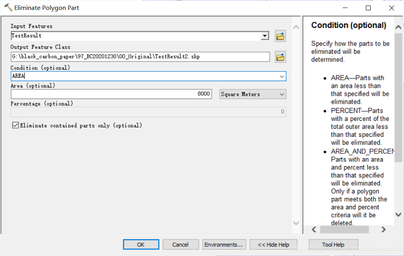Click the Output Feature Class path field

140,57
